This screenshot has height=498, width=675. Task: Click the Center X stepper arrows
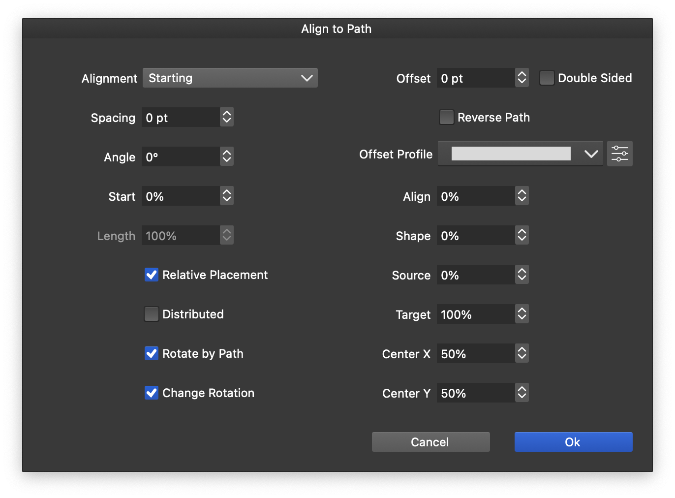tap(522, 353)
